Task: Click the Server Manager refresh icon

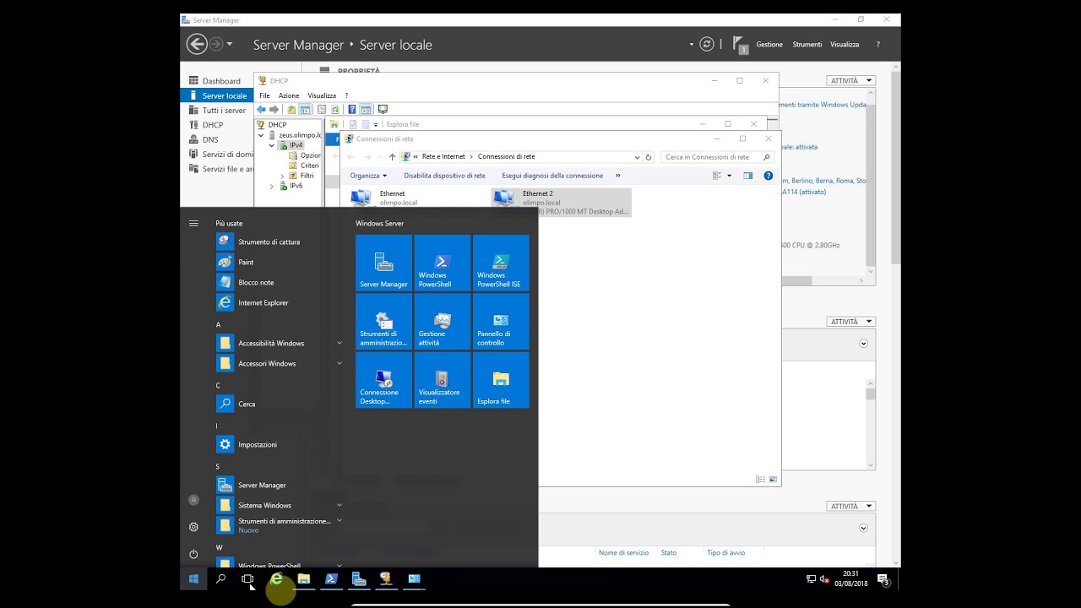Action: [707, 44]
